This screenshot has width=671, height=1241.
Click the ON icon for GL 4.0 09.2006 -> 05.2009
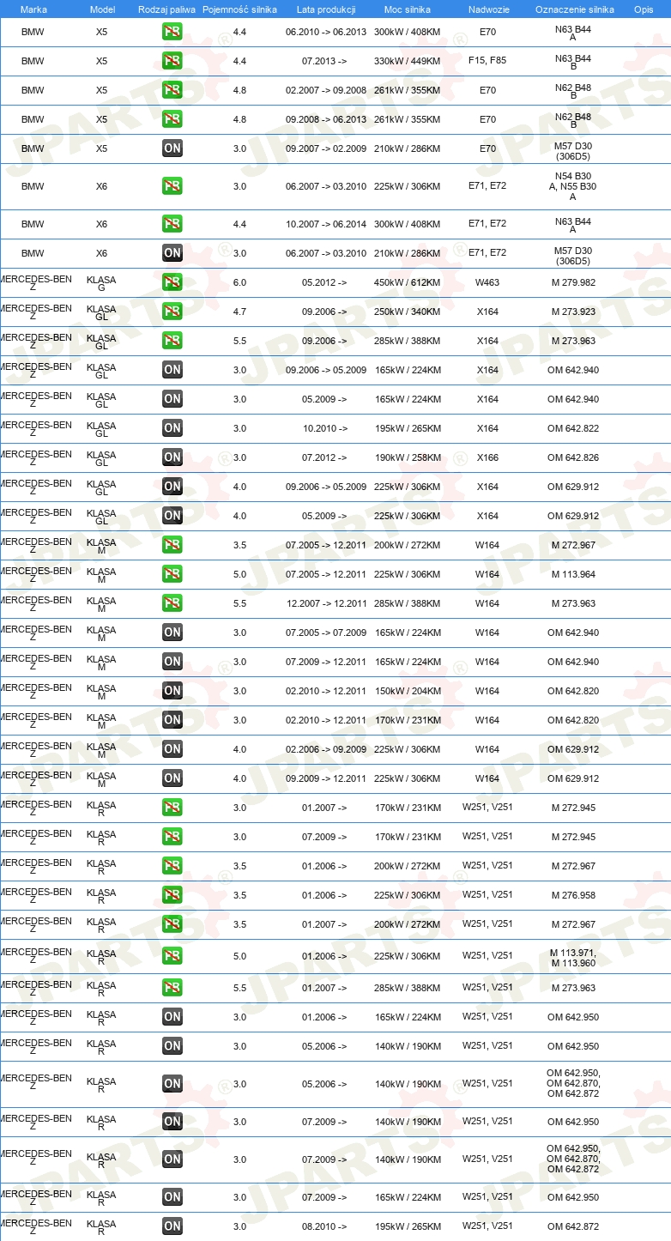(172, 487)
